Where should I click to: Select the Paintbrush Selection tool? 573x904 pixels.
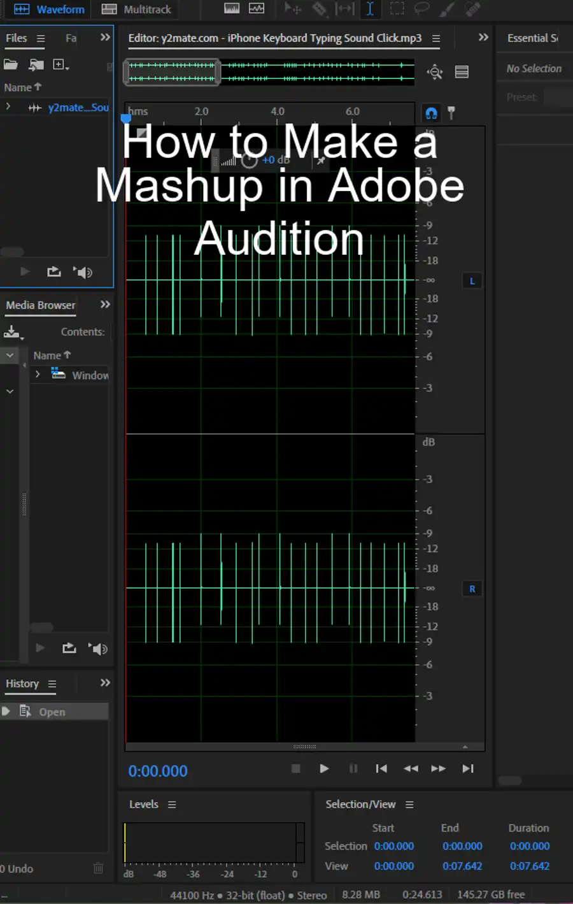[x=447, y=8]
